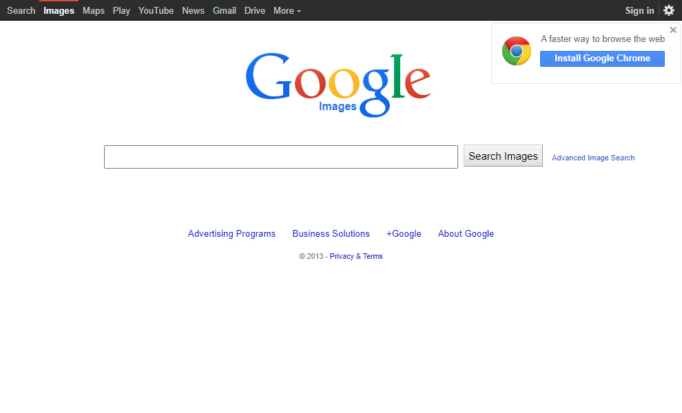Screen dimensions: 682x413
Task: Click the Install Google Chrome button
Action: pyautogui.click(x=602, y=59)
